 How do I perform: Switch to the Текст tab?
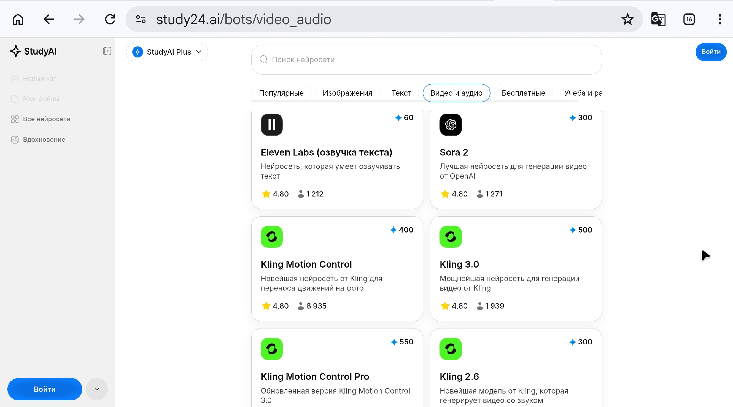tap(401, 93)
